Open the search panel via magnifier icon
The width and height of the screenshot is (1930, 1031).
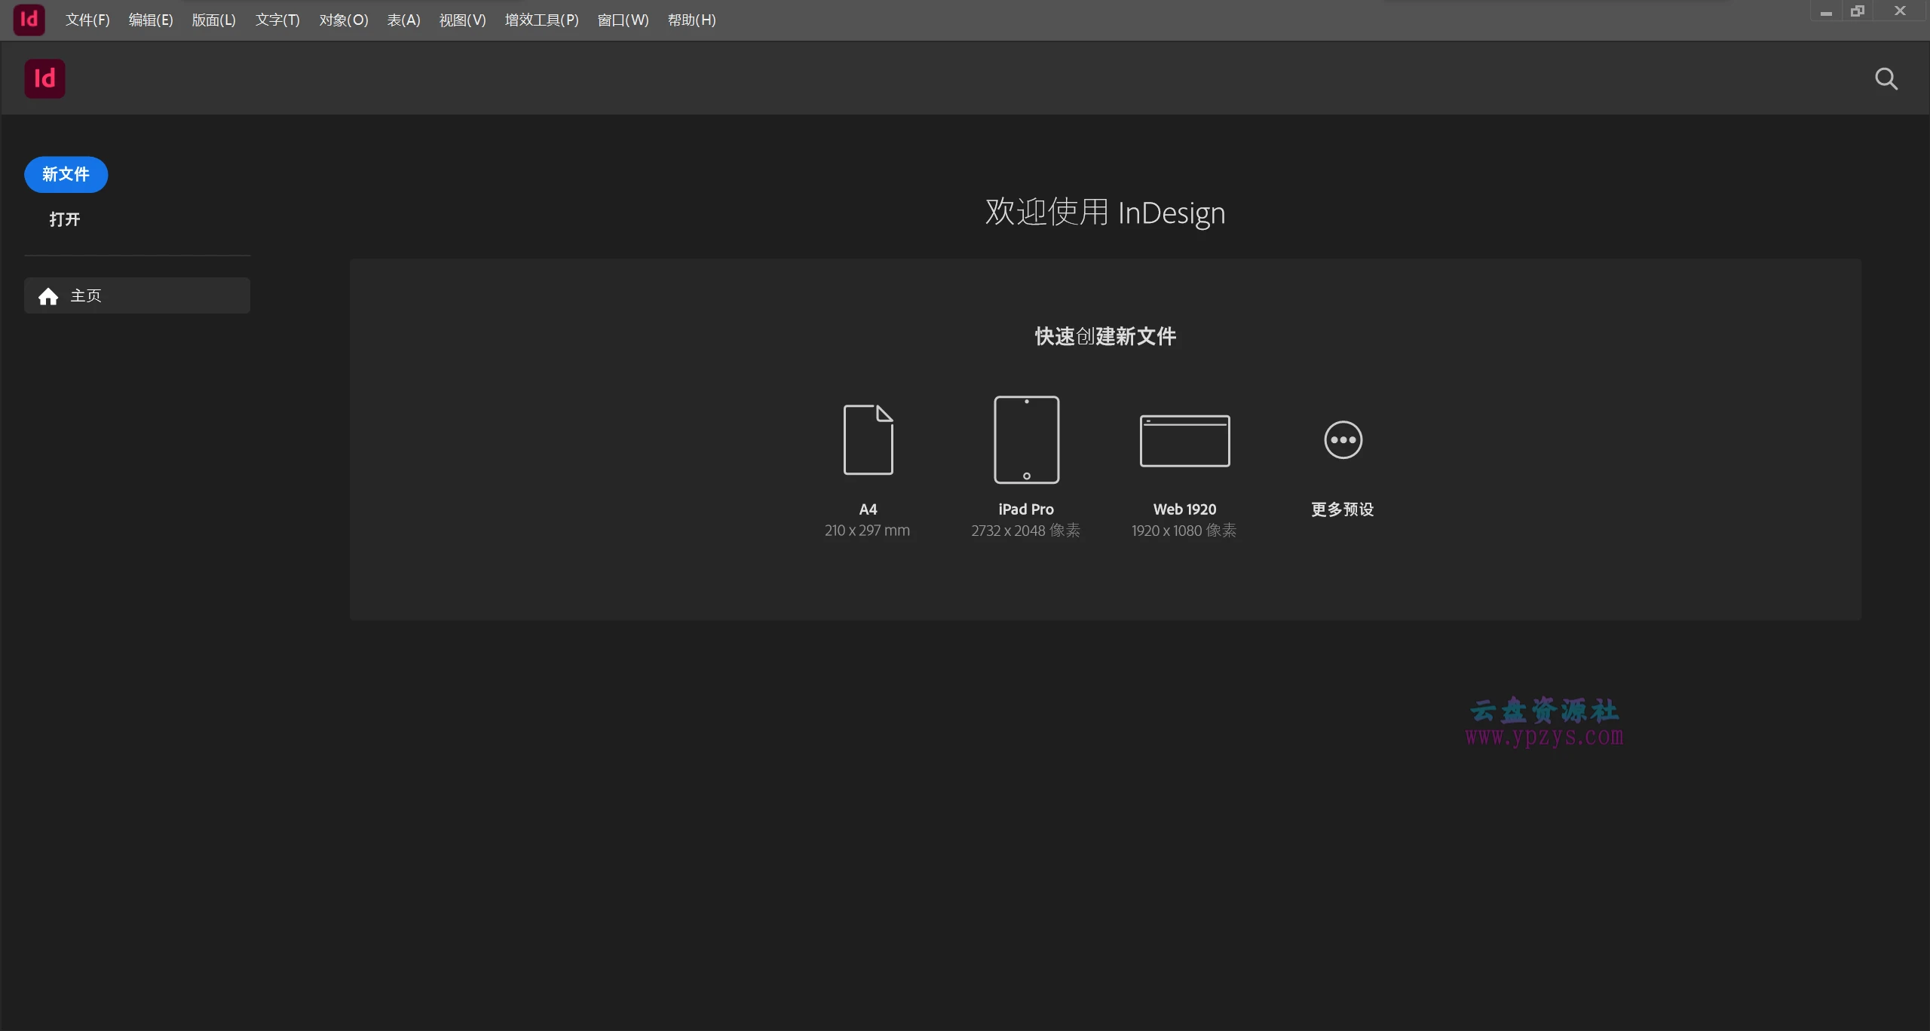point(1886,78)
